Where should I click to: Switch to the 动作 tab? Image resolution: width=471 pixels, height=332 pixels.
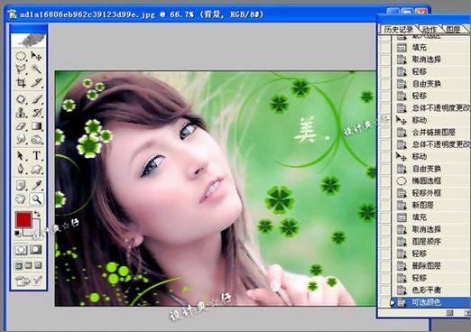pos(429,30)
